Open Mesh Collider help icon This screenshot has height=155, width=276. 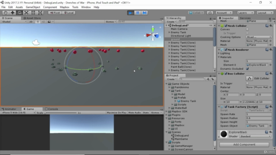coord(267,26)
